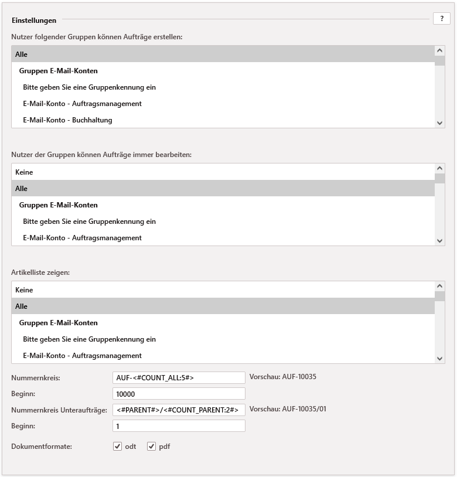This screenshot has width=457, height=477.
Task: Select "E-Mail-Konto - Buchhaltung" list entry
Action: [x=223, y=120]
